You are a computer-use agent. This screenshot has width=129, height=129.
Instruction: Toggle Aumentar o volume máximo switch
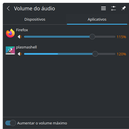coord(11,123)
